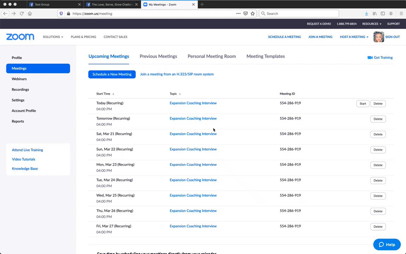
Task: Delete the Mon, Mar 23 meeting
Action: coord(378,165)
